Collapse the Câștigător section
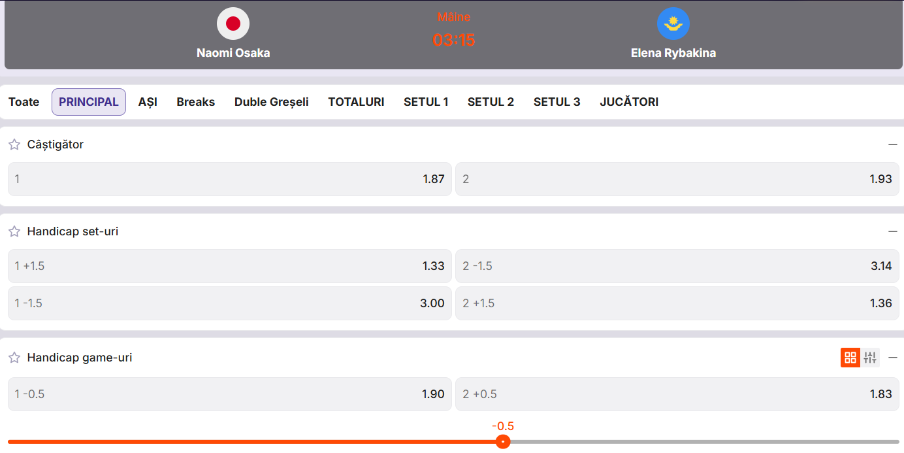904x453 pixels. click(x=893, y=144)
